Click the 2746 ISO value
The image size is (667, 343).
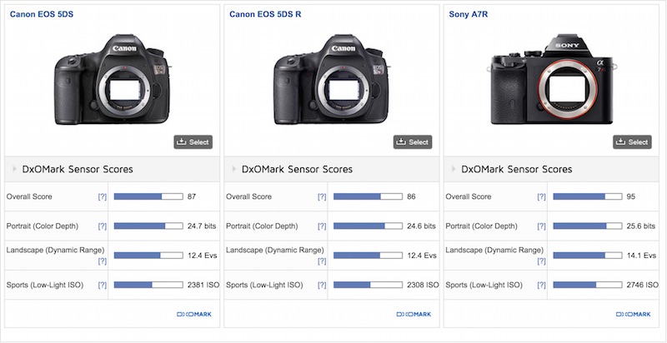(642, 285)
